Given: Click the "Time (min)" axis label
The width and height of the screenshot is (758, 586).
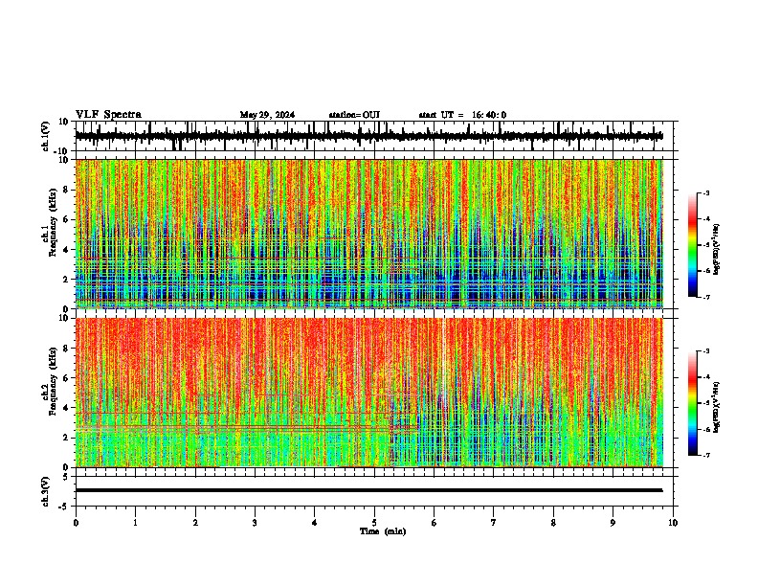Looking at the screenshot, I should point(383,531).
